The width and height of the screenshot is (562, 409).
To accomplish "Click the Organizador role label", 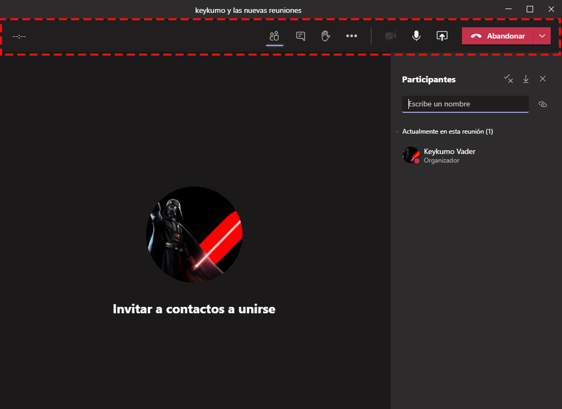I will 442,160.
